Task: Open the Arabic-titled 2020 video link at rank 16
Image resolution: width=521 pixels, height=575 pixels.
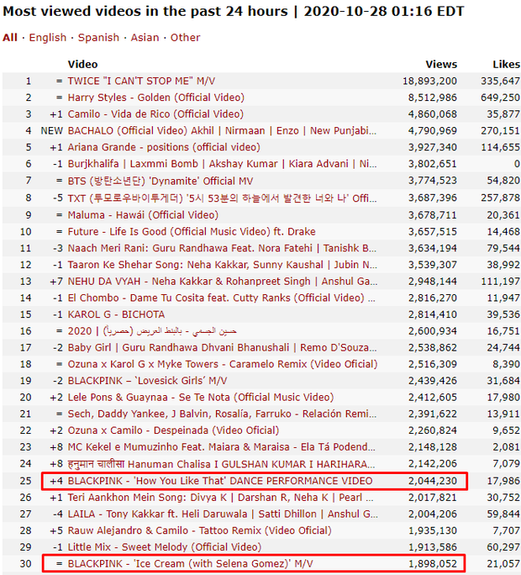Action: pos(152,330)
